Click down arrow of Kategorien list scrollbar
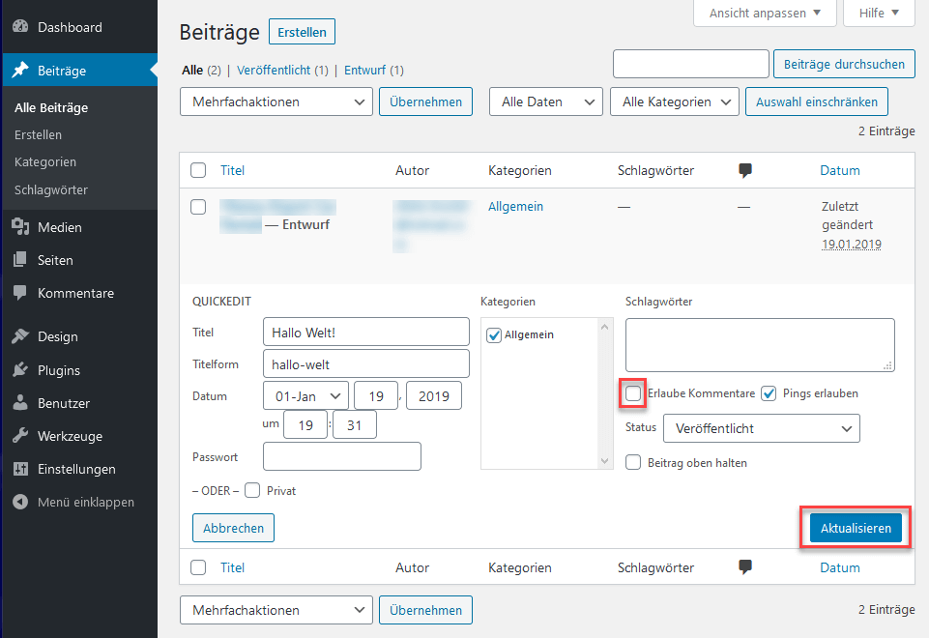This screenshot has width=929, height=638. pos(605,461)
